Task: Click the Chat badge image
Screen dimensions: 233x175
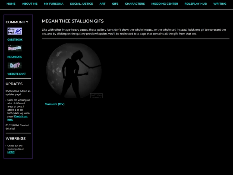Action: [x=15, y=65]
